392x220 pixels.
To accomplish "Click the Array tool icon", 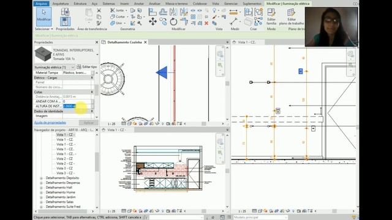I will click(x=193, y=17).
